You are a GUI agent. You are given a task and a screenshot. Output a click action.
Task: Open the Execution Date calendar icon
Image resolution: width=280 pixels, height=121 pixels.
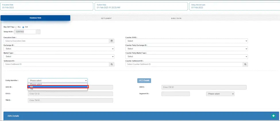(112, 41)
